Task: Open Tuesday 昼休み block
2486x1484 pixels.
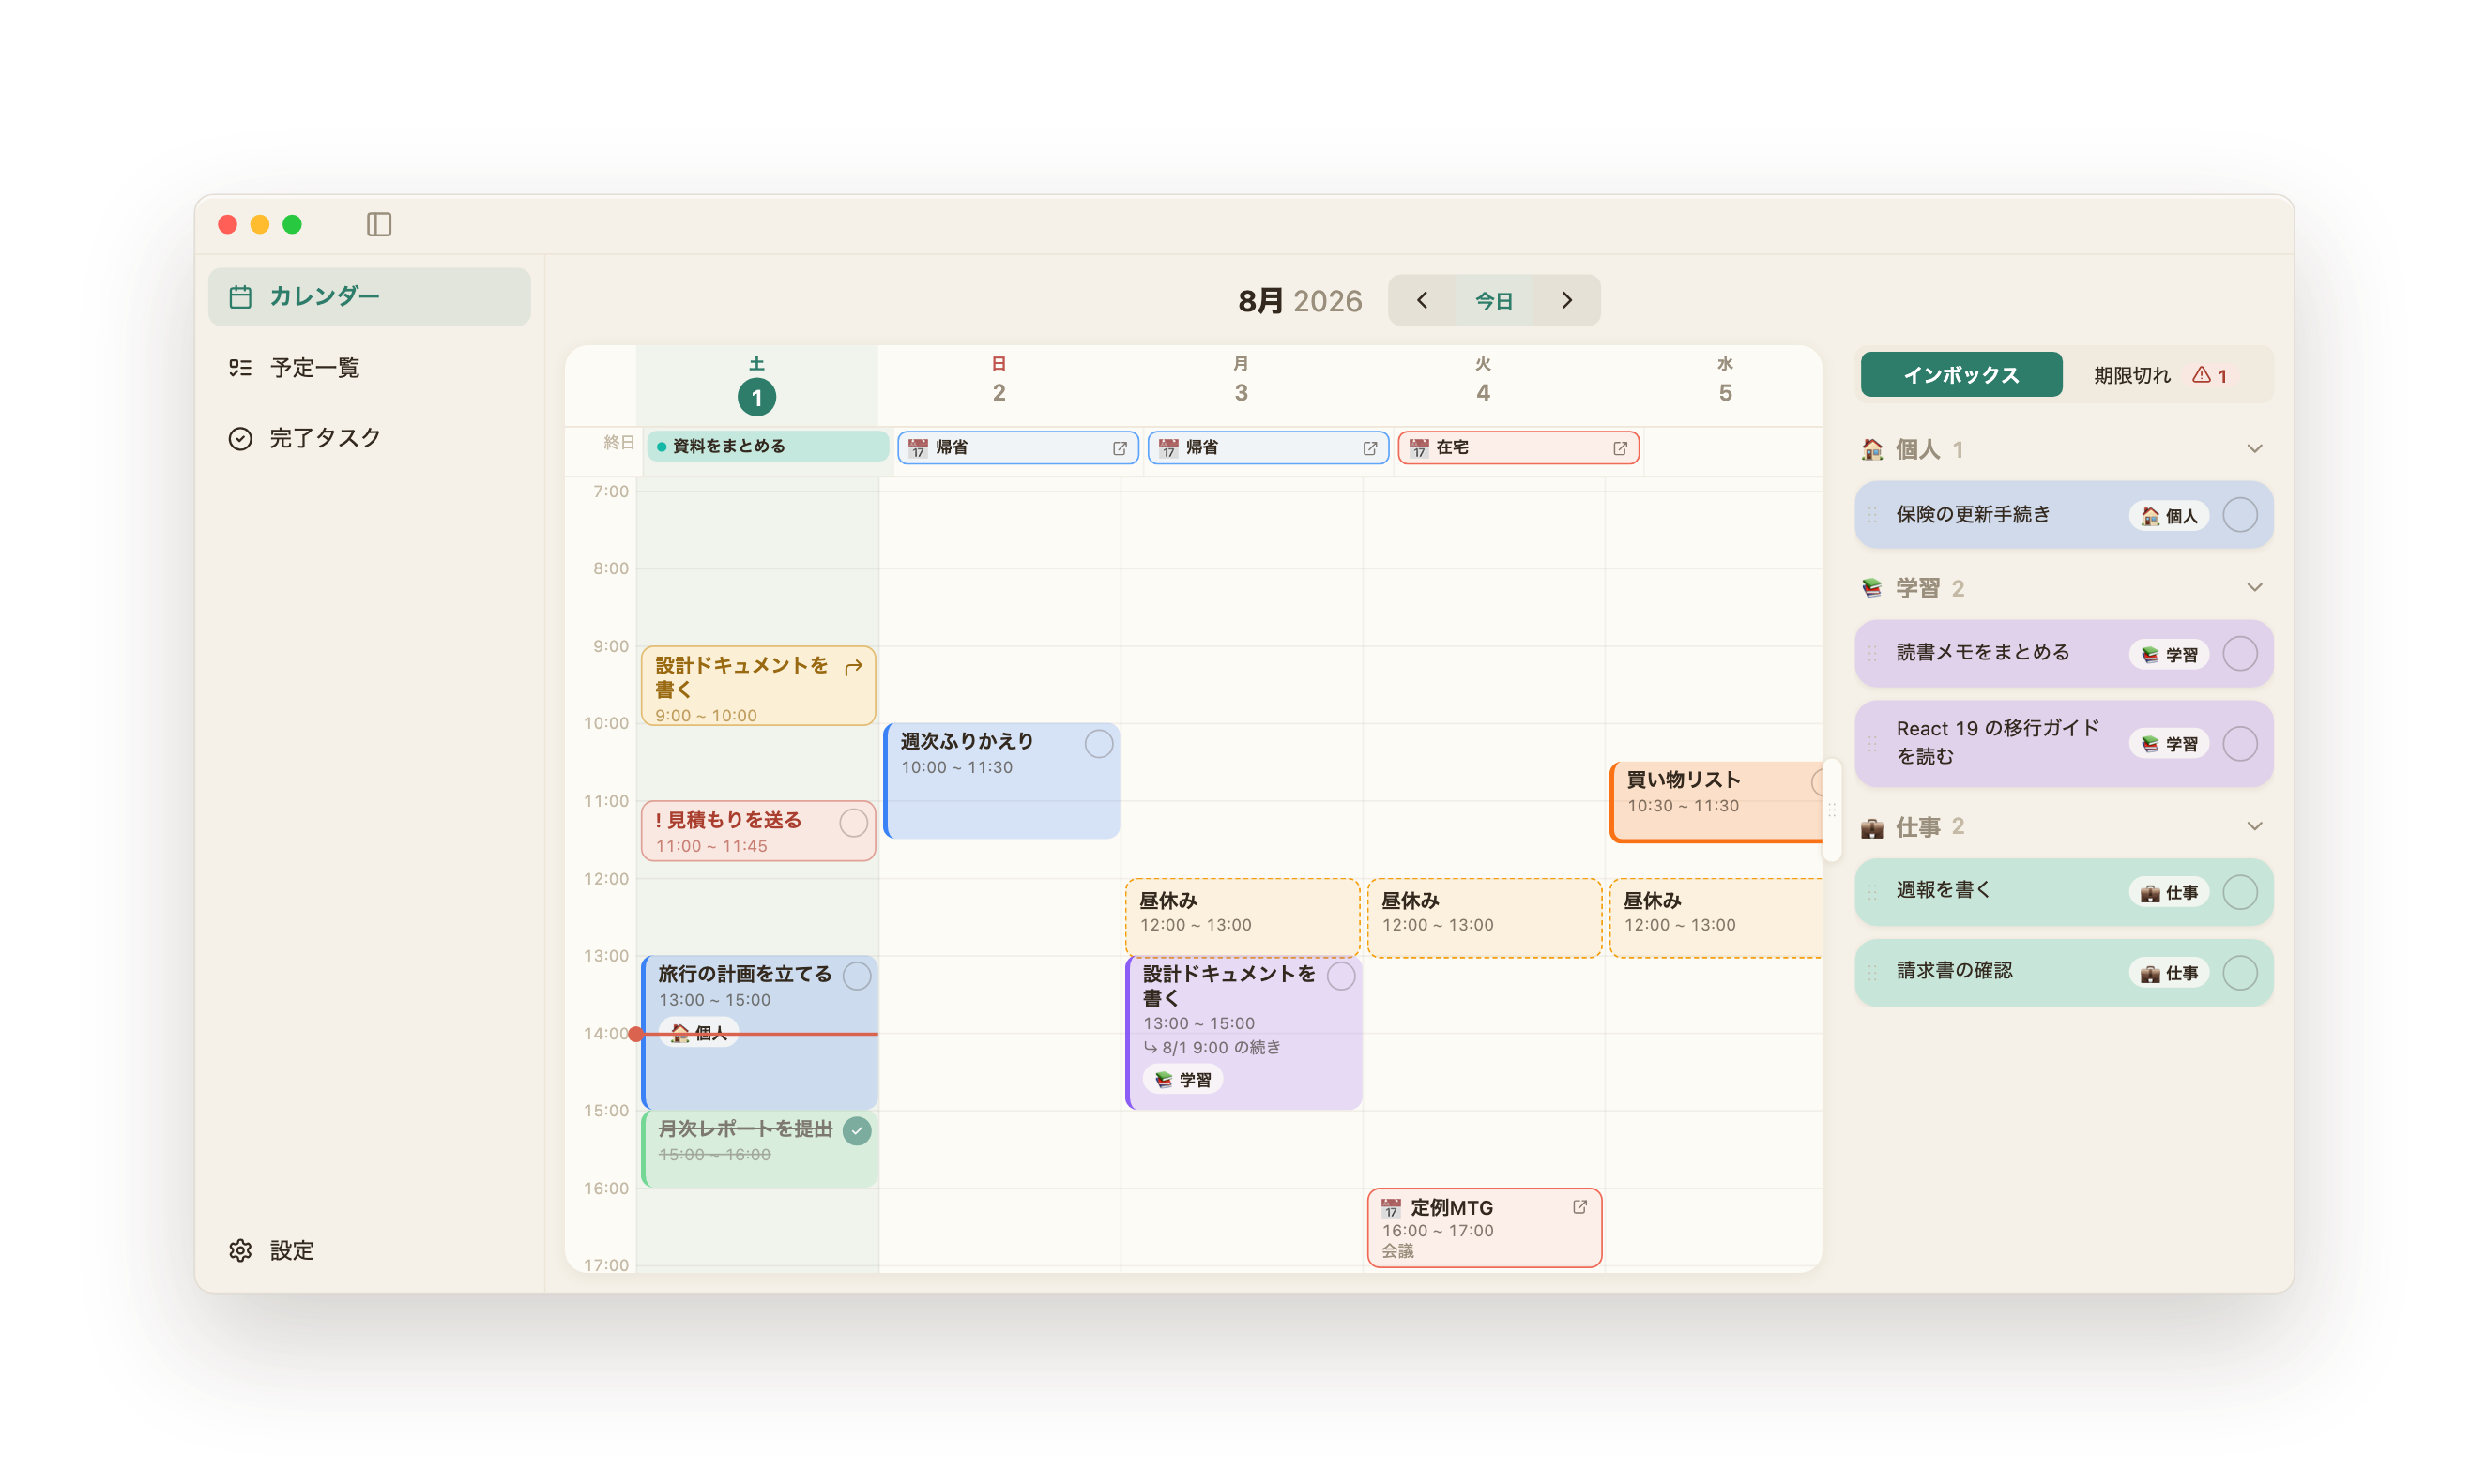Action: tap(1484, 918)
